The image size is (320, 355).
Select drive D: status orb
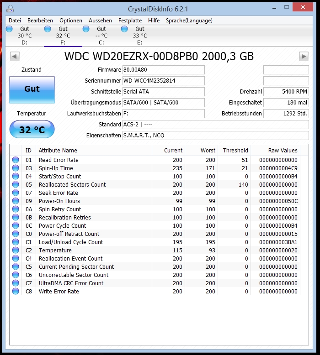click(x=9, y=29)
